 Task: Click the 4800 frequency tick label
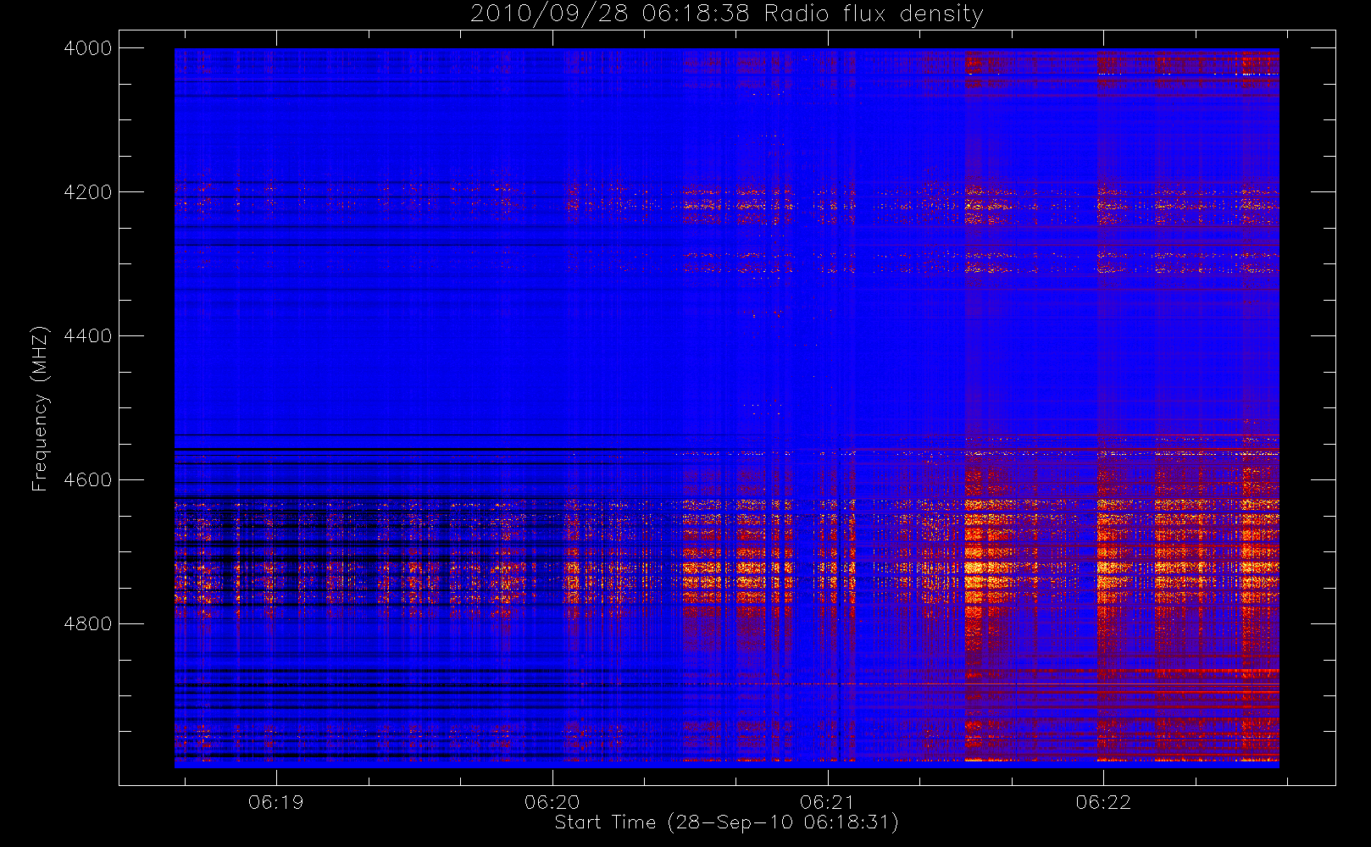coord(87,624)
